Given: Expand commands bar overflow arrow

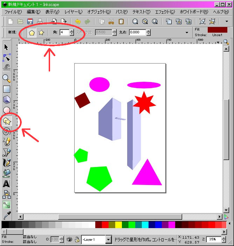Looking at the screenshot, I should pos(227,21).
